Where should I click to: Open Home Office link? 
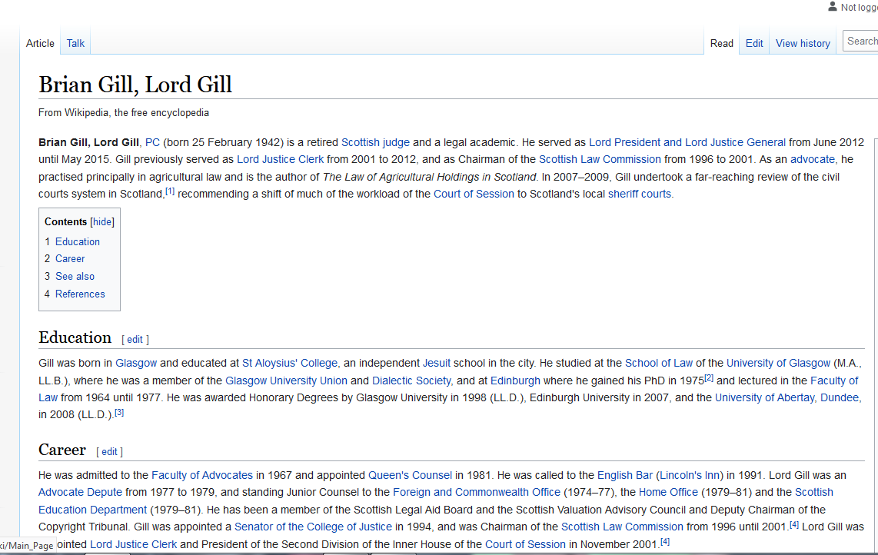tap(669, 492)
